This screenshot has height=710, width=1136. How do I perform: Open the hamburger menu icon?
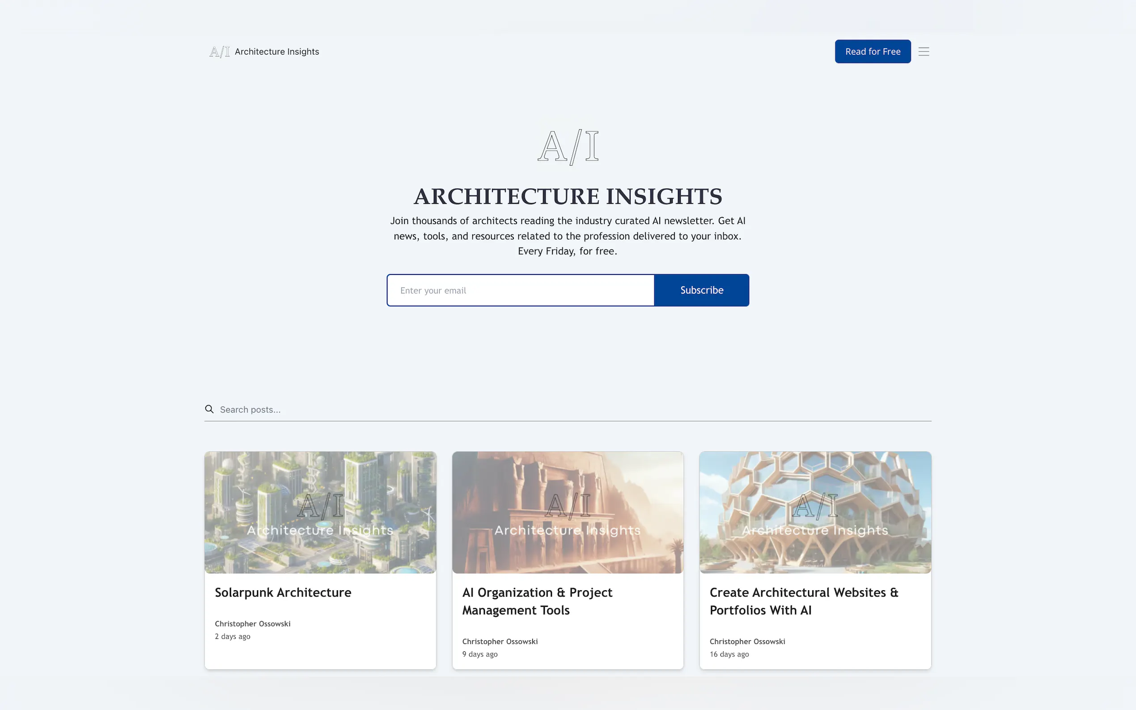pos(923,52)
